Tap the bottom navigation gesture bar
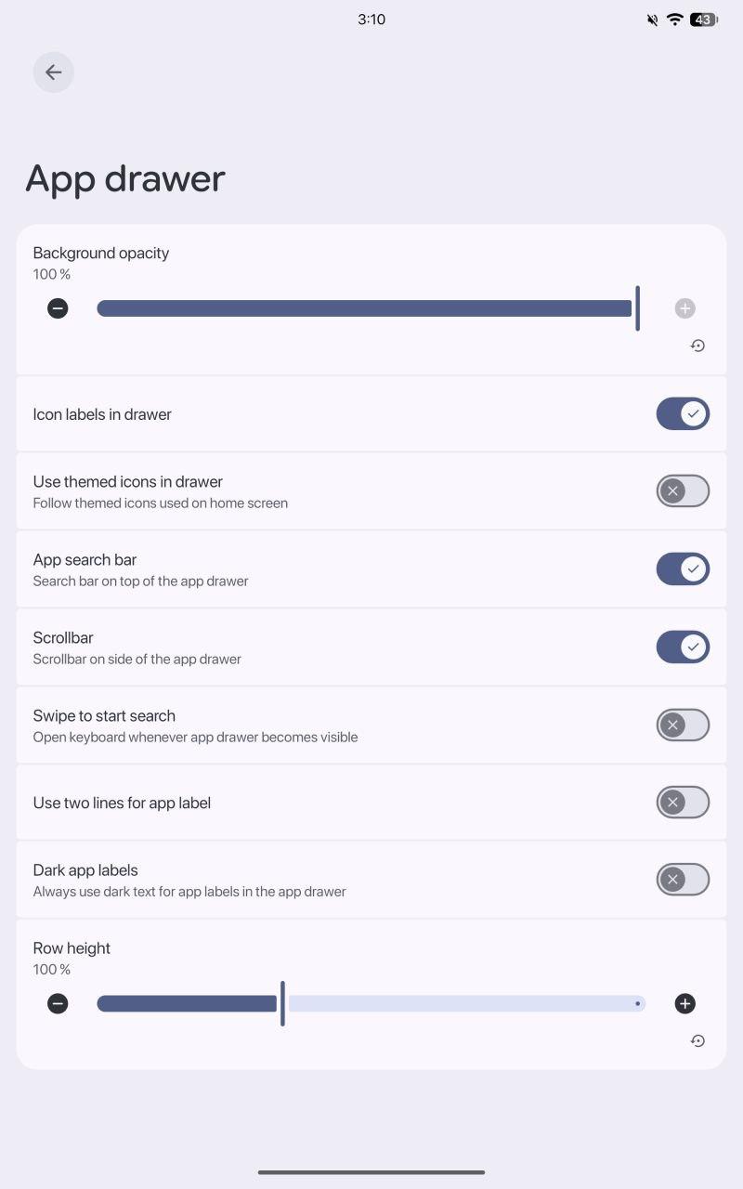 [x=371, y=1172]
